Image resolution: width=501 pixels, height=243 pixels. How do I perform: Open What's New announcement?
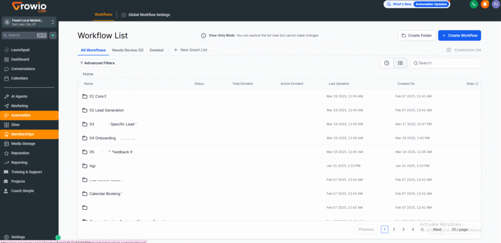coord(399,4)
